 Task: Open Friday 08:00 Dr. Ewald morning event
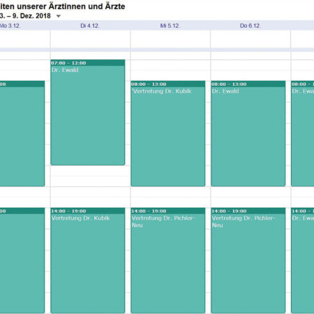(x=303, y=133)
